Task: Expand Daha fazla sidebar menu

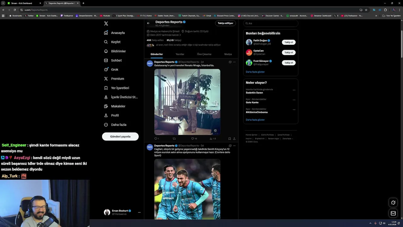Action: tap(115, 125)
